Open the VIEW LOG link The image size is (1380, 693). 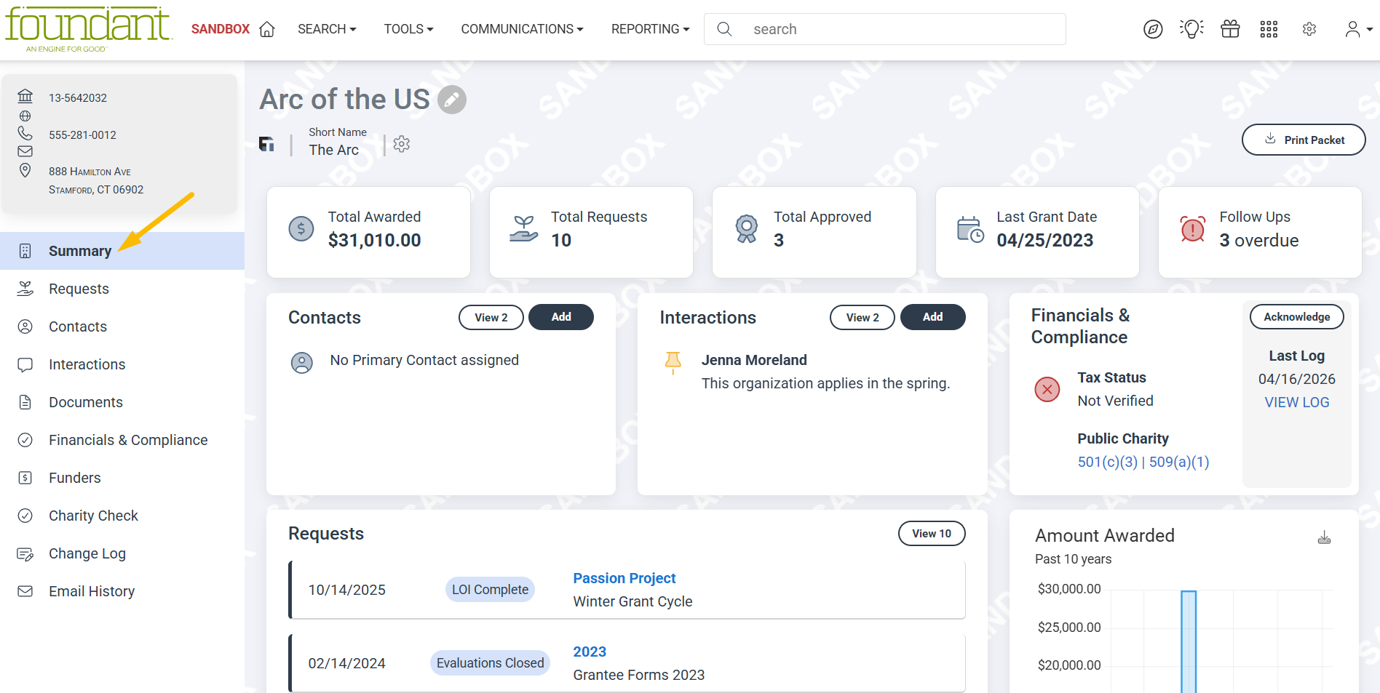point(1297,402)
